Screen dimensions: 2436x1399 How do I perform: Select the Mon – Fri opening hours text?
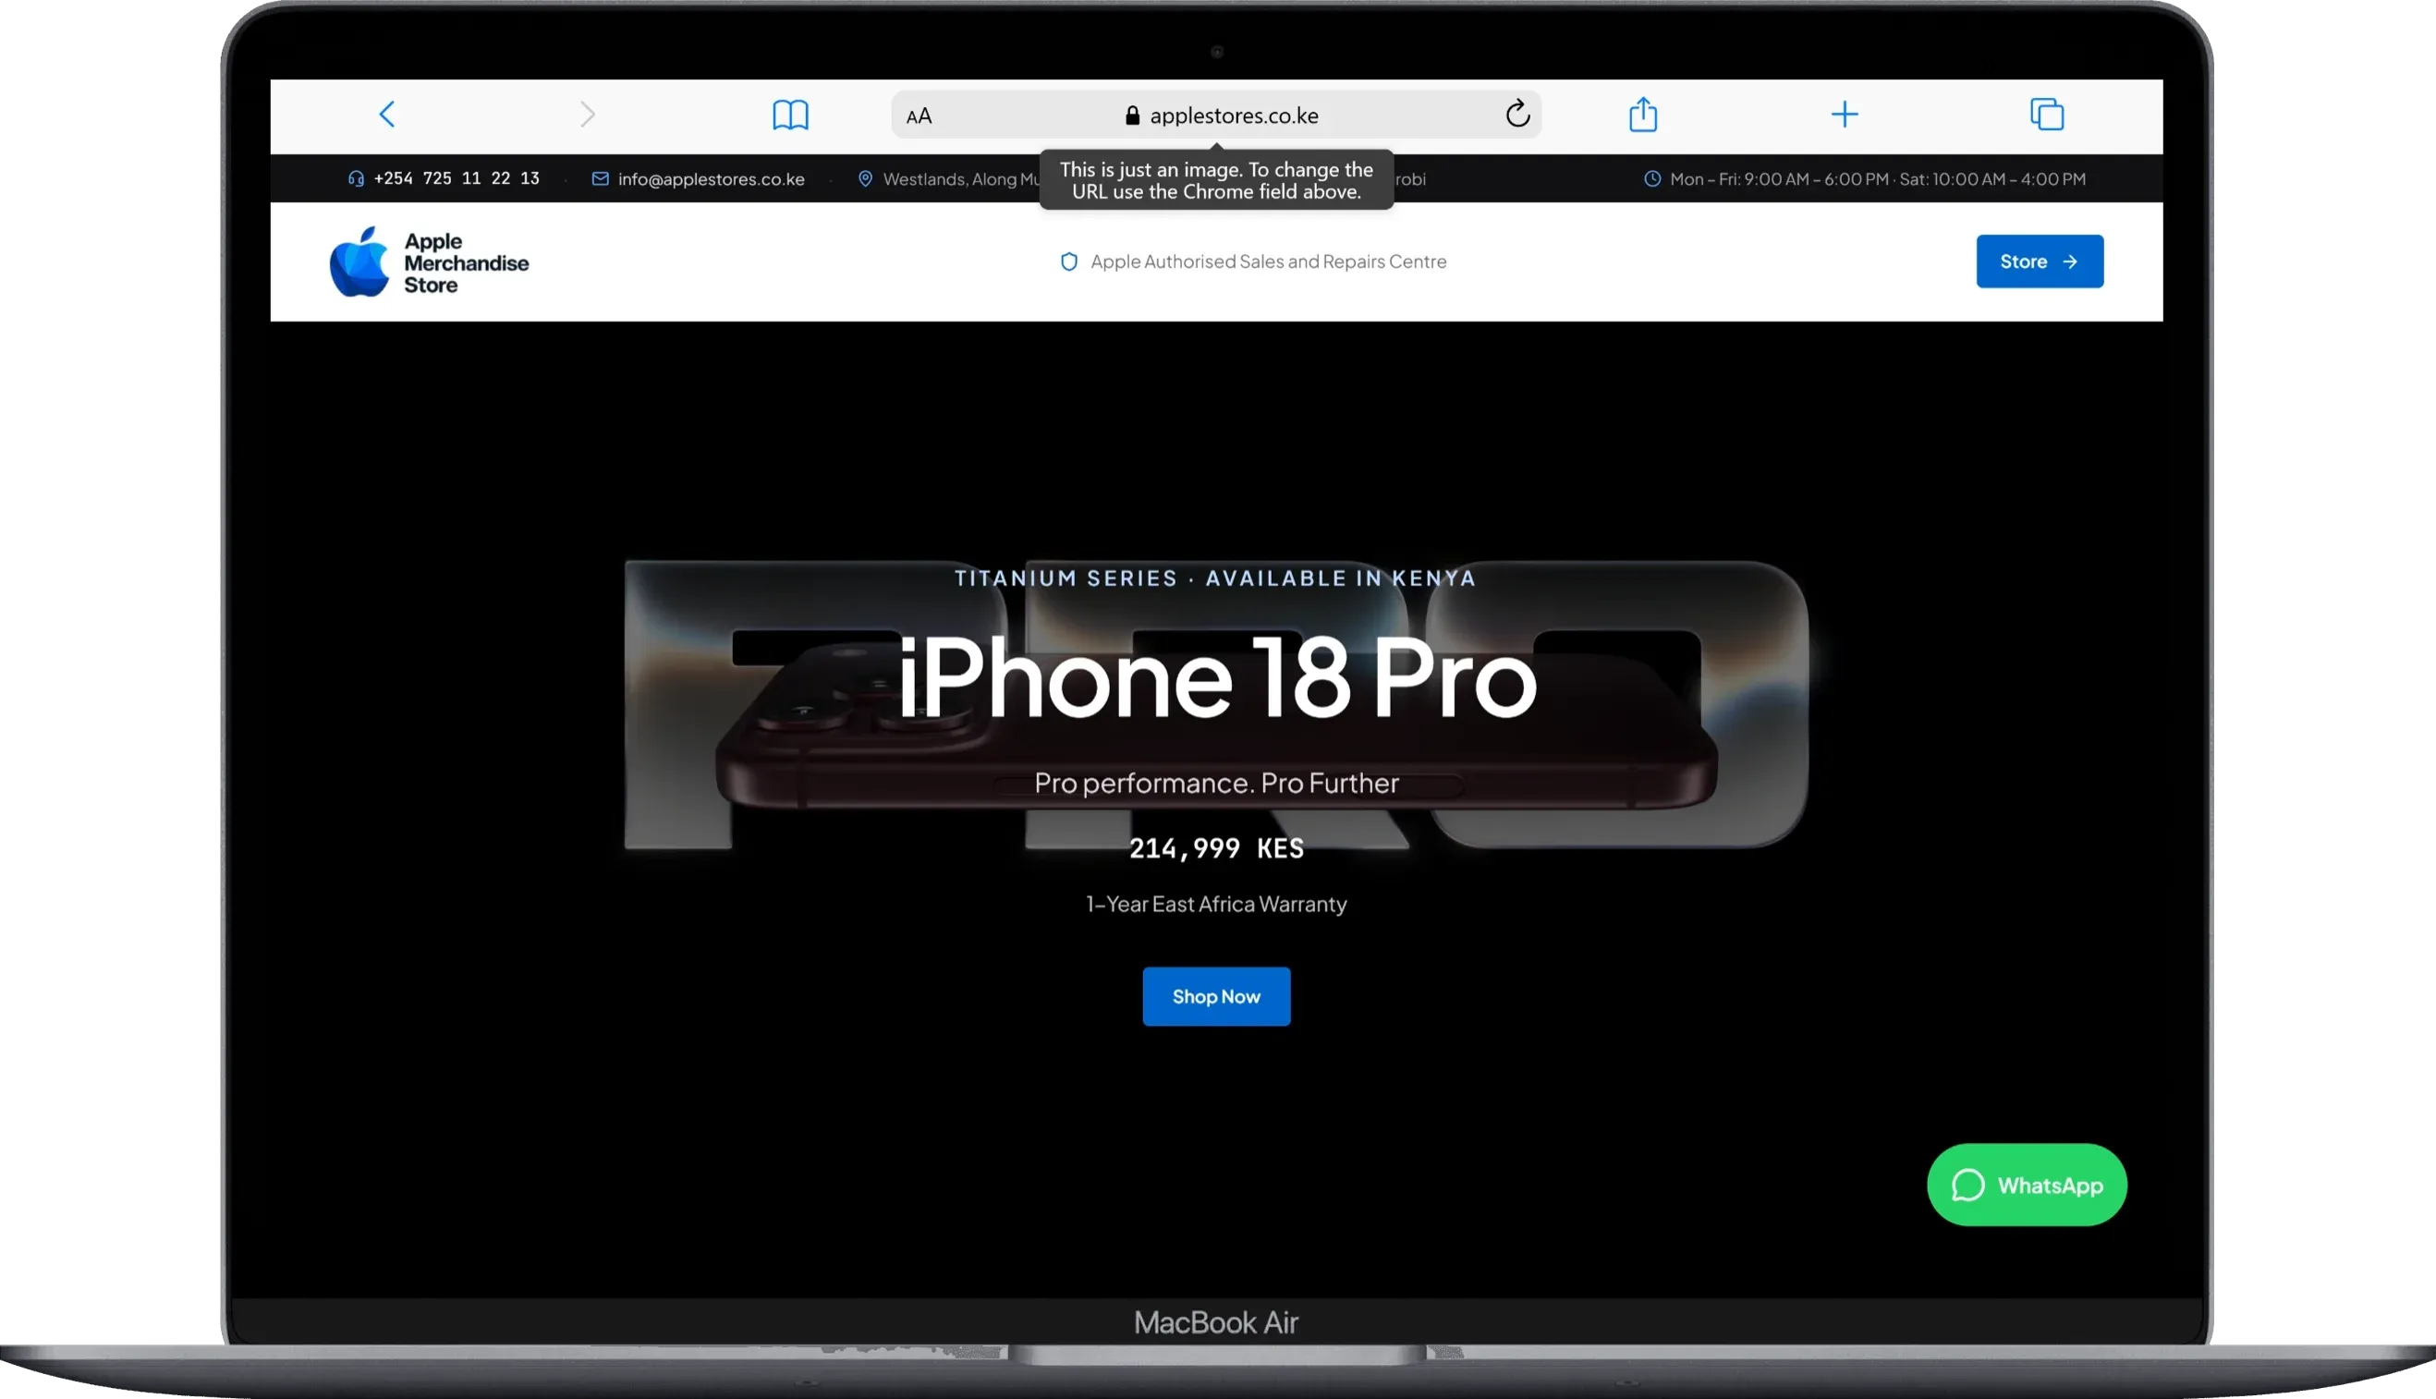(1878, 178)
